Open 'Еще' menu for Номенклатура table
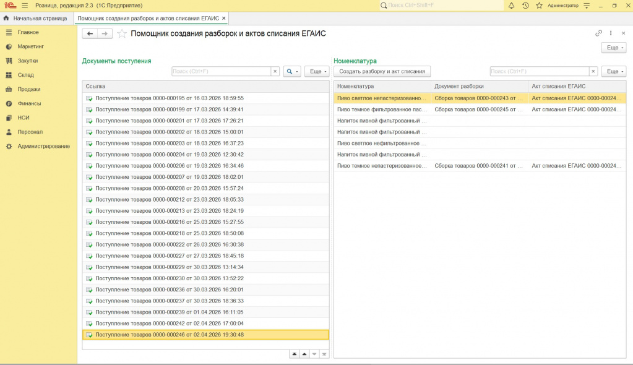This screenshot has height=365, width=633. 613,72
